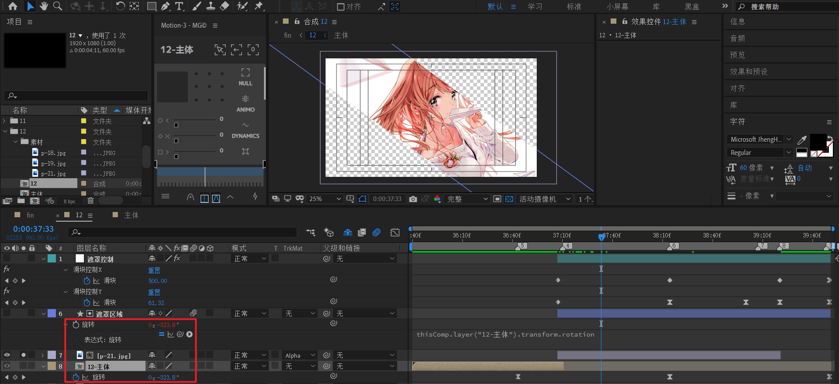Select the Puppet Pin tool
Image resolution: width=839 pixels, height=384 pixels.
[259, 6]
